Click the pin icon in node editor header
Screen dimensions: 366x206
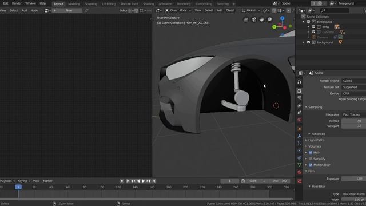[x=86, y=10]
